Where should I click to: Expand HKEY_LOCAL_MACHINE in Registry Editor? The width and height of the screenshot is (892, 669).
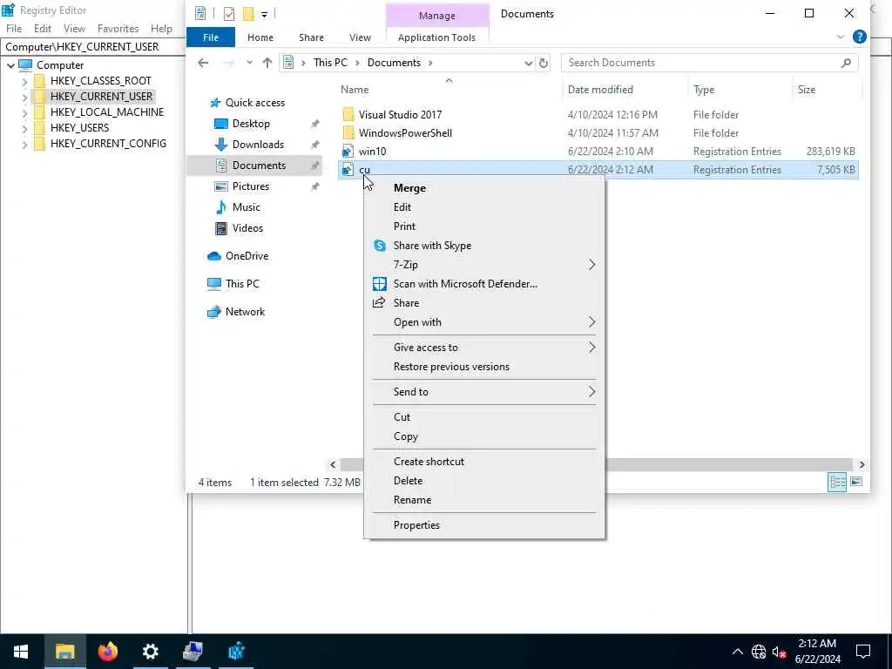tap(24, 112)
